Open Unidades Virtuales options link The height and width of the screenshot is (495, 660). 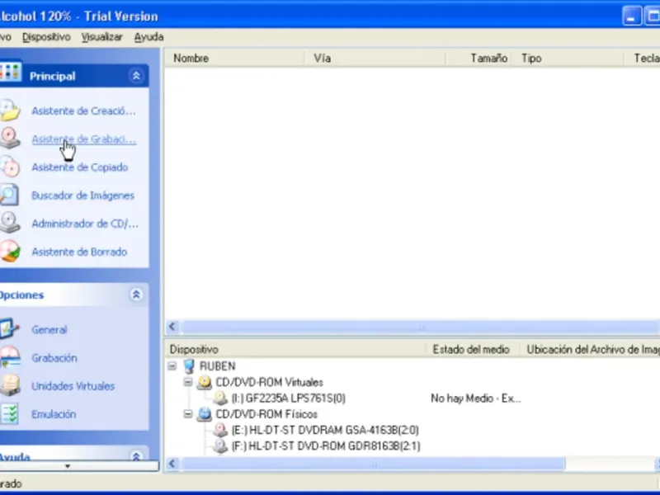[73, 386]
